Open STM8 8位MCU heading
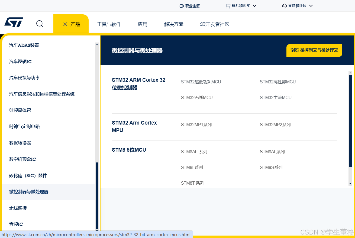The image size is (355, 238). [129, 150]
